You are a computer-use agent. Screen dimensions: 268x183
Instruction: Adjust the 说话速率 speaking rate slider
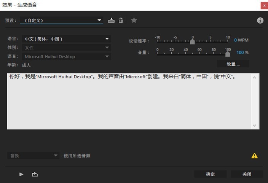pyautogui.click(x=193, y=41)
